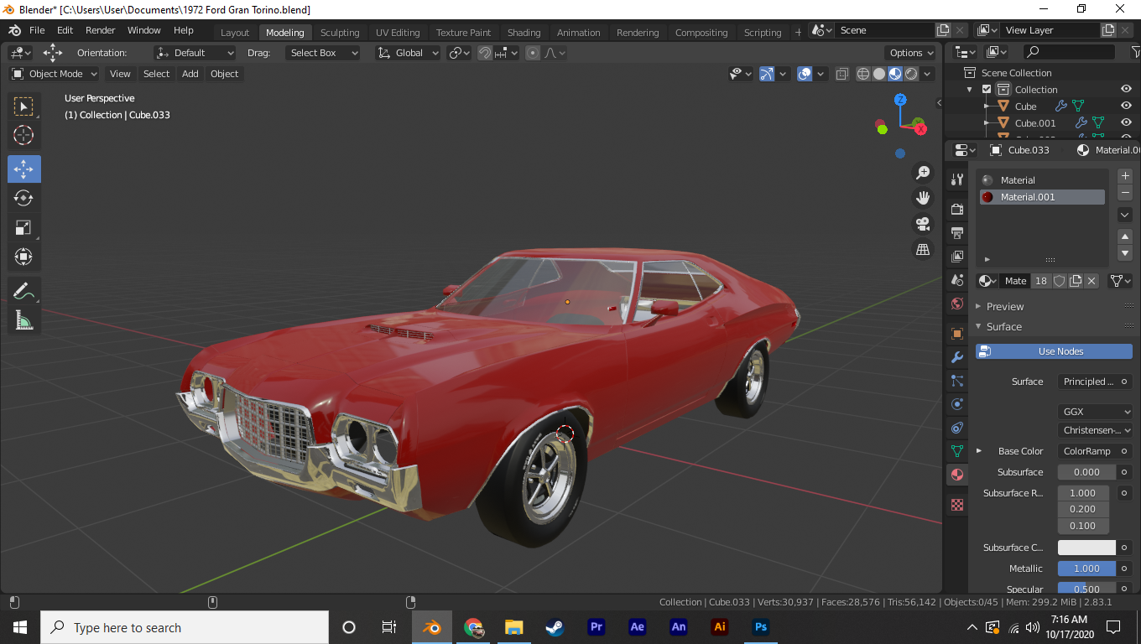This screenshot has height=644, width=1141.
Task: Open the Modifier properties wrench tab
Action: [x=957, y=357]
